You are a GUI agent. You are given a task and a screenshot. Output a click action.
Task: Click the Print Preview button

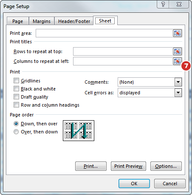pos(128,166)
